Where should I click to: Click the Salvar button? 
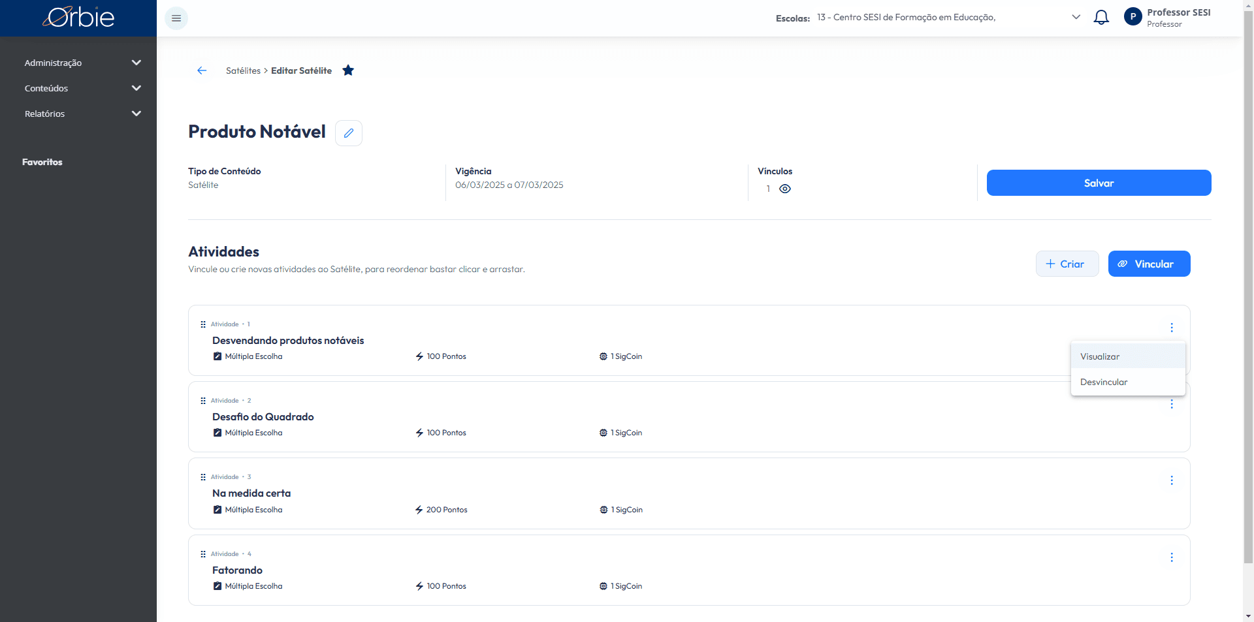(x=1099, y=183)
